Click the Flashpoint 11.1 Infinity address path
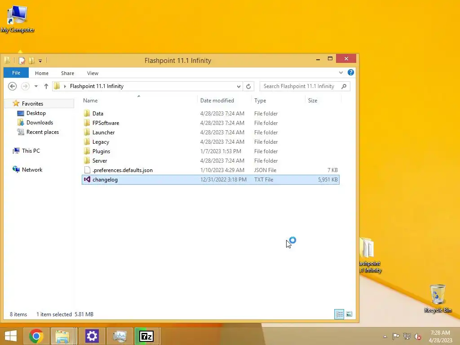 97,86
